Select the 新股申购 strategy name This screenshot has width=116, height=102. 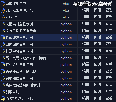tap(12, 92)
